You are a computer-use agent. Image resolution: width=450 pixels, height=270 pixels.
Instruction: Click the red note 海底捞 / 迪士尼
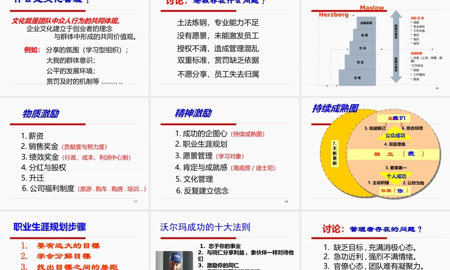click(x=253, y=168)
